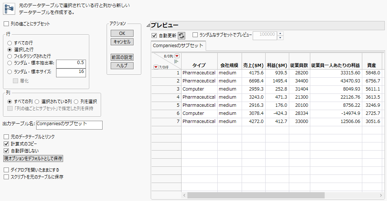Click the 出力テーブル名 text field
Image resolution: width=387 pixels, height=201 pixels.
[x=69, y=125]
